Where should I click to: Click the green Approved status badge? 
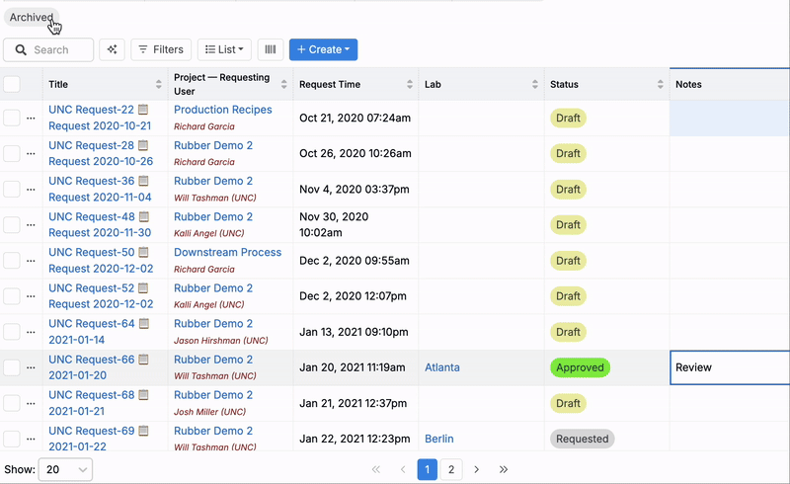(x=580, y=367)
